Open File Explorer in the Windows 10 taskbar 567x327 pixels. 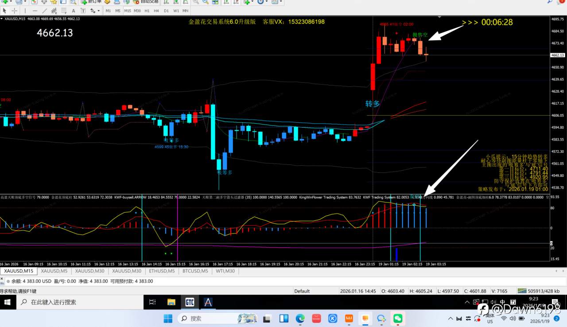click(171, 302)
